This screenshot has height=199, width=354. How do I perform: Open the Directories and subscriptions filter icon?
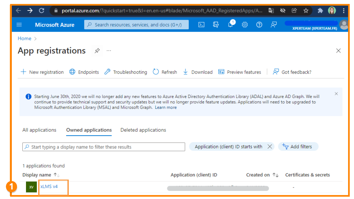coord(216,25)
